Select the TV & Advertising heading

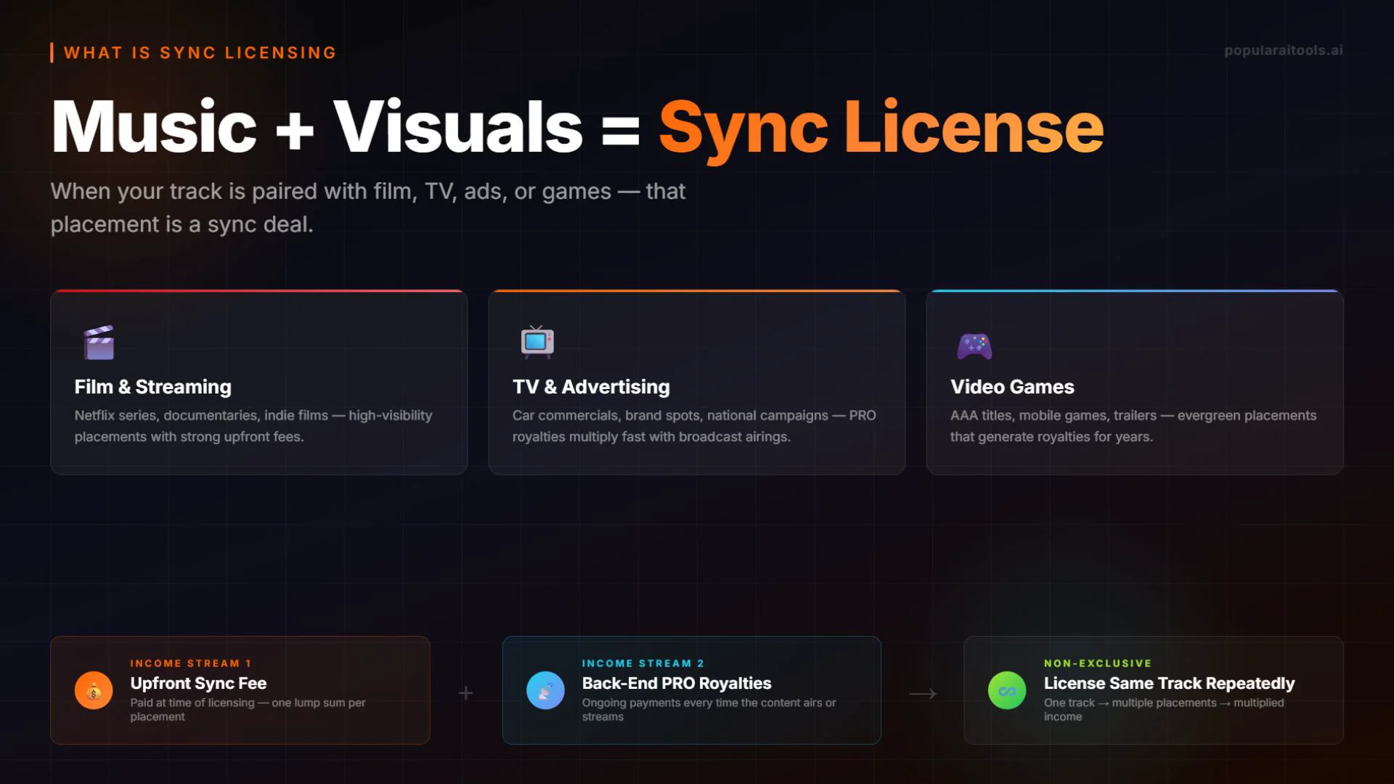(x=591, y=387)
